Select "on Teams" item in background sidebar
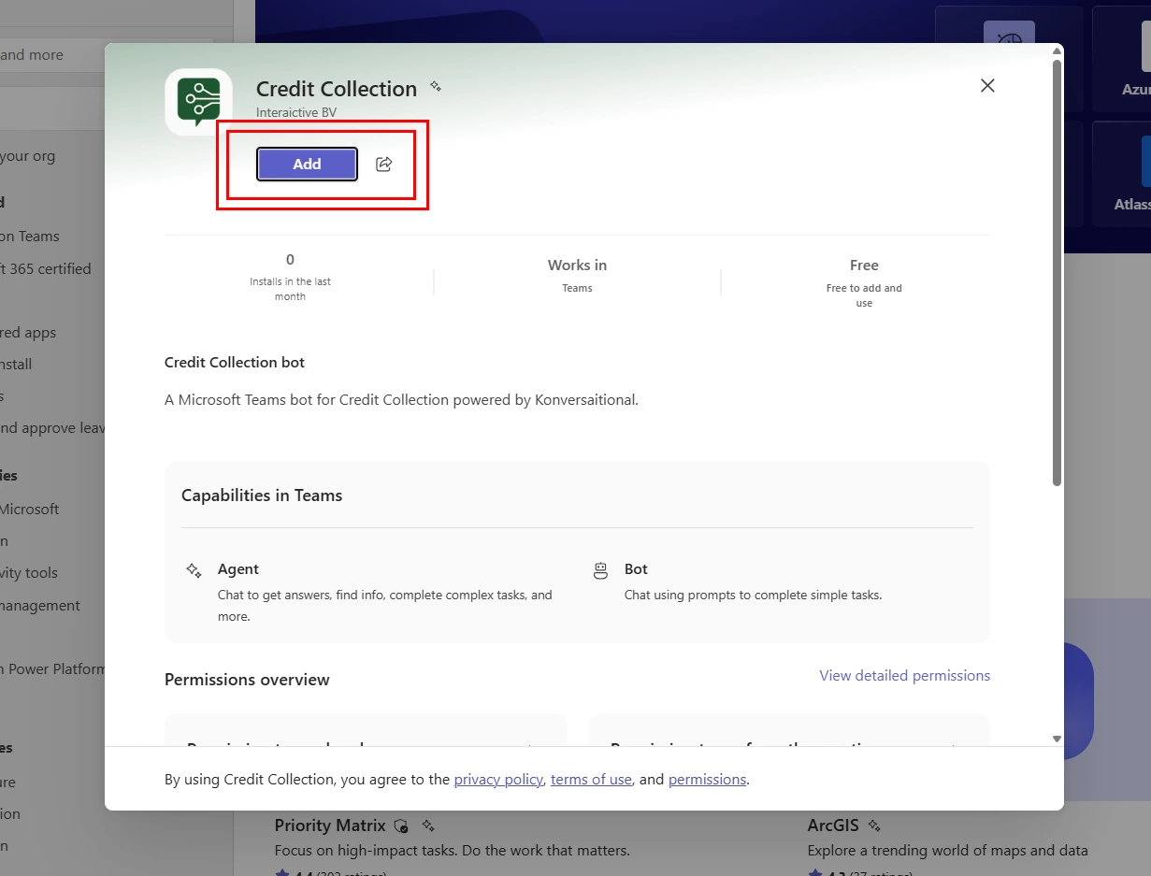 [30, 237]
